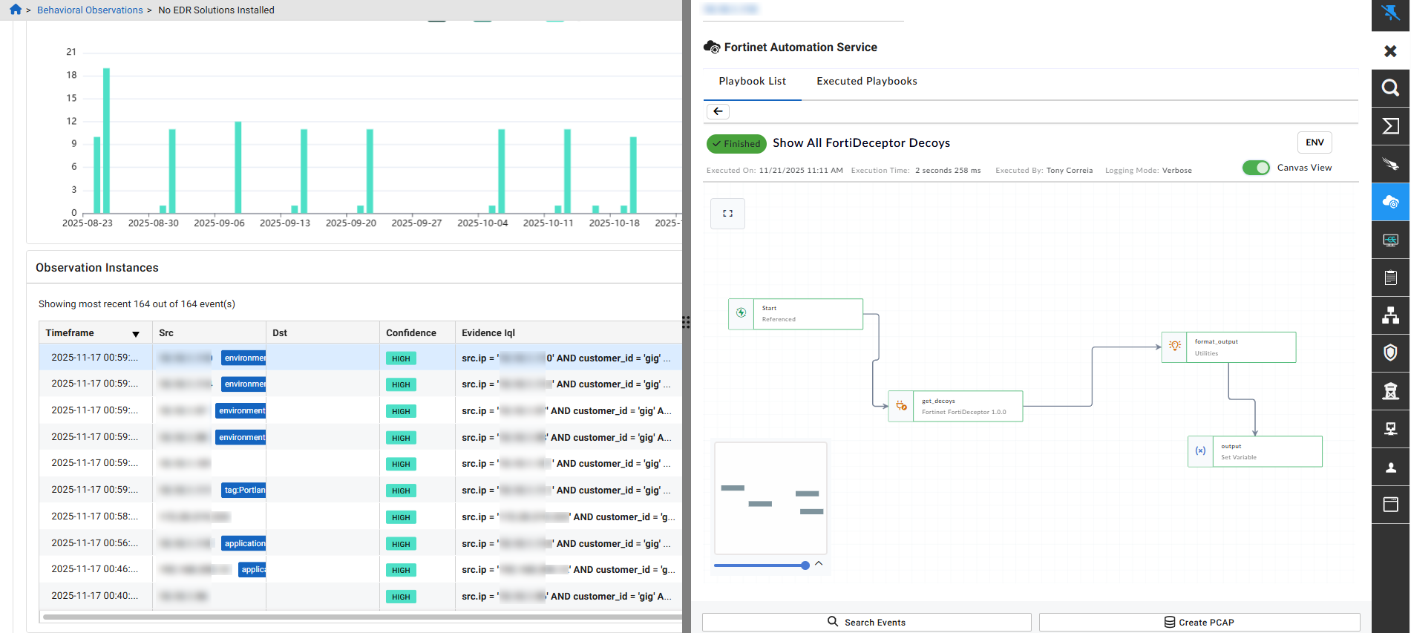This screenshot has height=633, width=1411.
Task: Click the shield icon in the sidebar
Action: tap(1390, 353)
